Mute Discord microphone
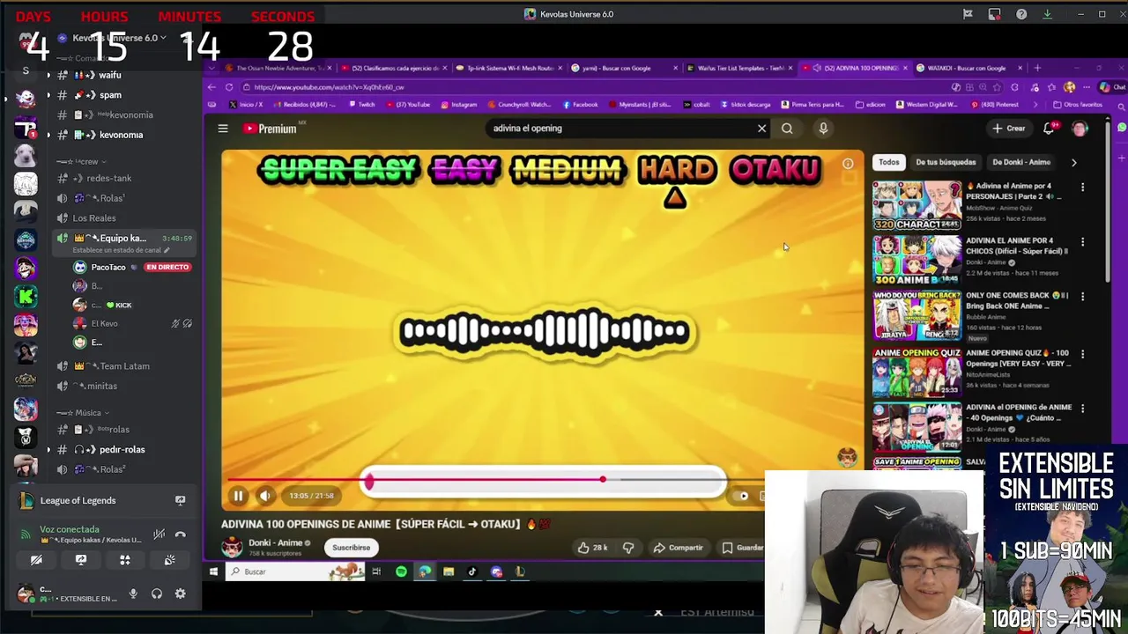This screenshot has height=634, width=1128. pos(133,593)
